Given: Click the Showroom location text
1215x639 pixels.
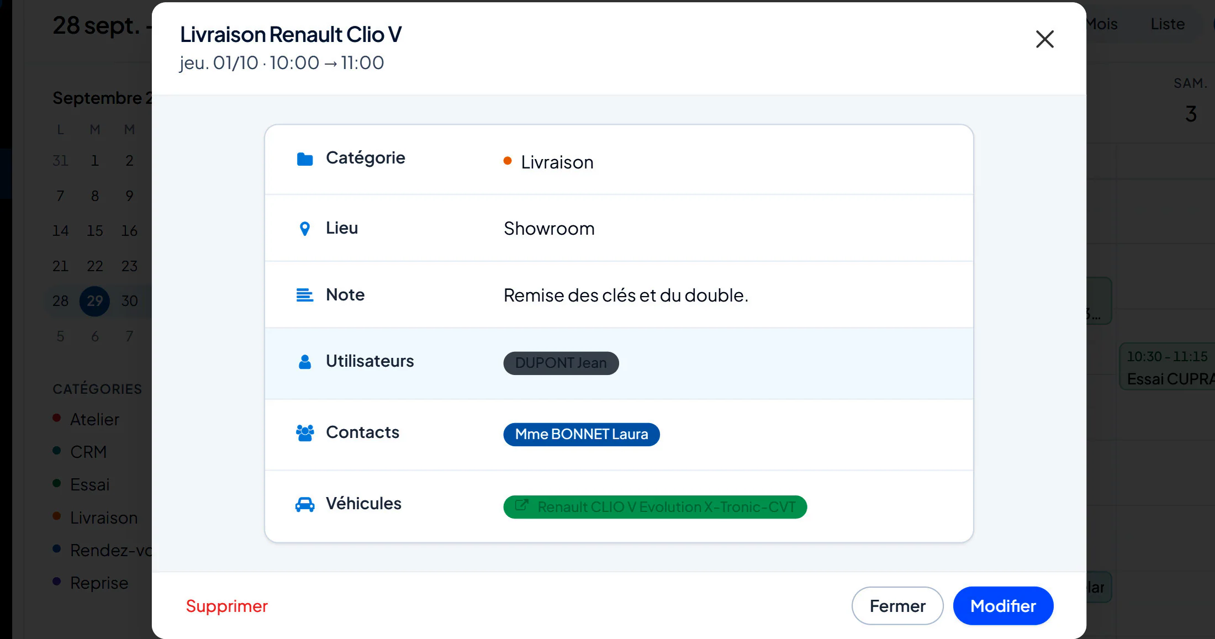Looking at the screenshot, I should (549, 229).
